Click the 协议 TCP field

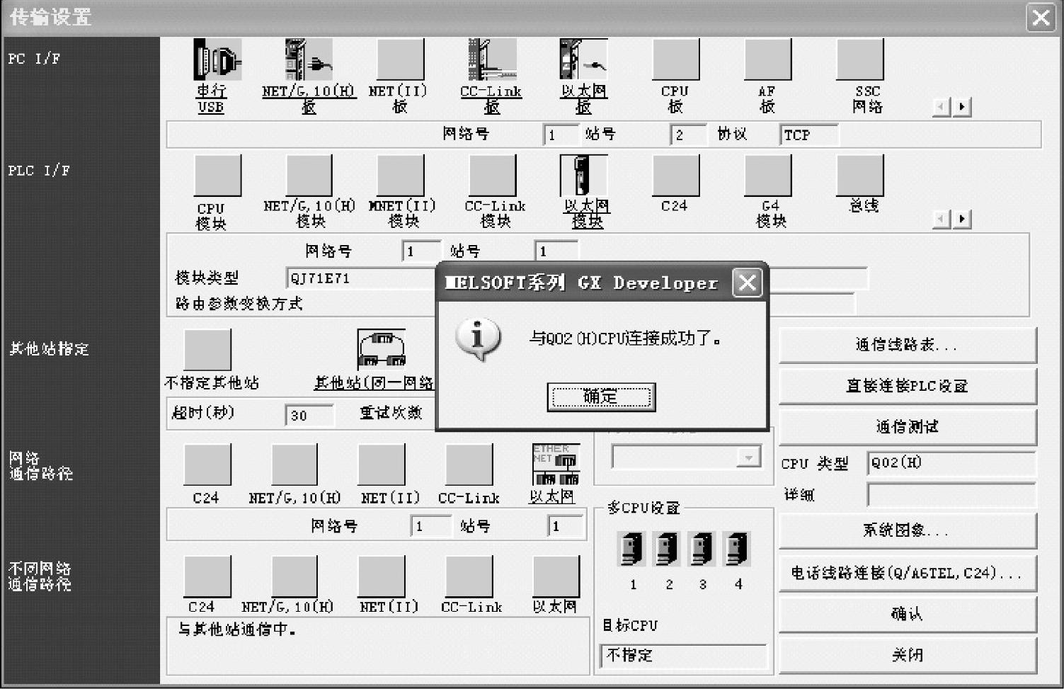pyautogui.click(x=809, y=135)
